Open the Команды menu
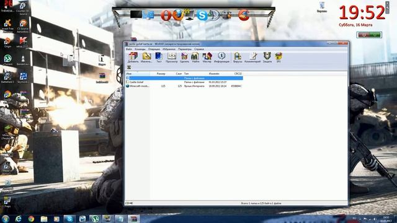 click(140, 49)
